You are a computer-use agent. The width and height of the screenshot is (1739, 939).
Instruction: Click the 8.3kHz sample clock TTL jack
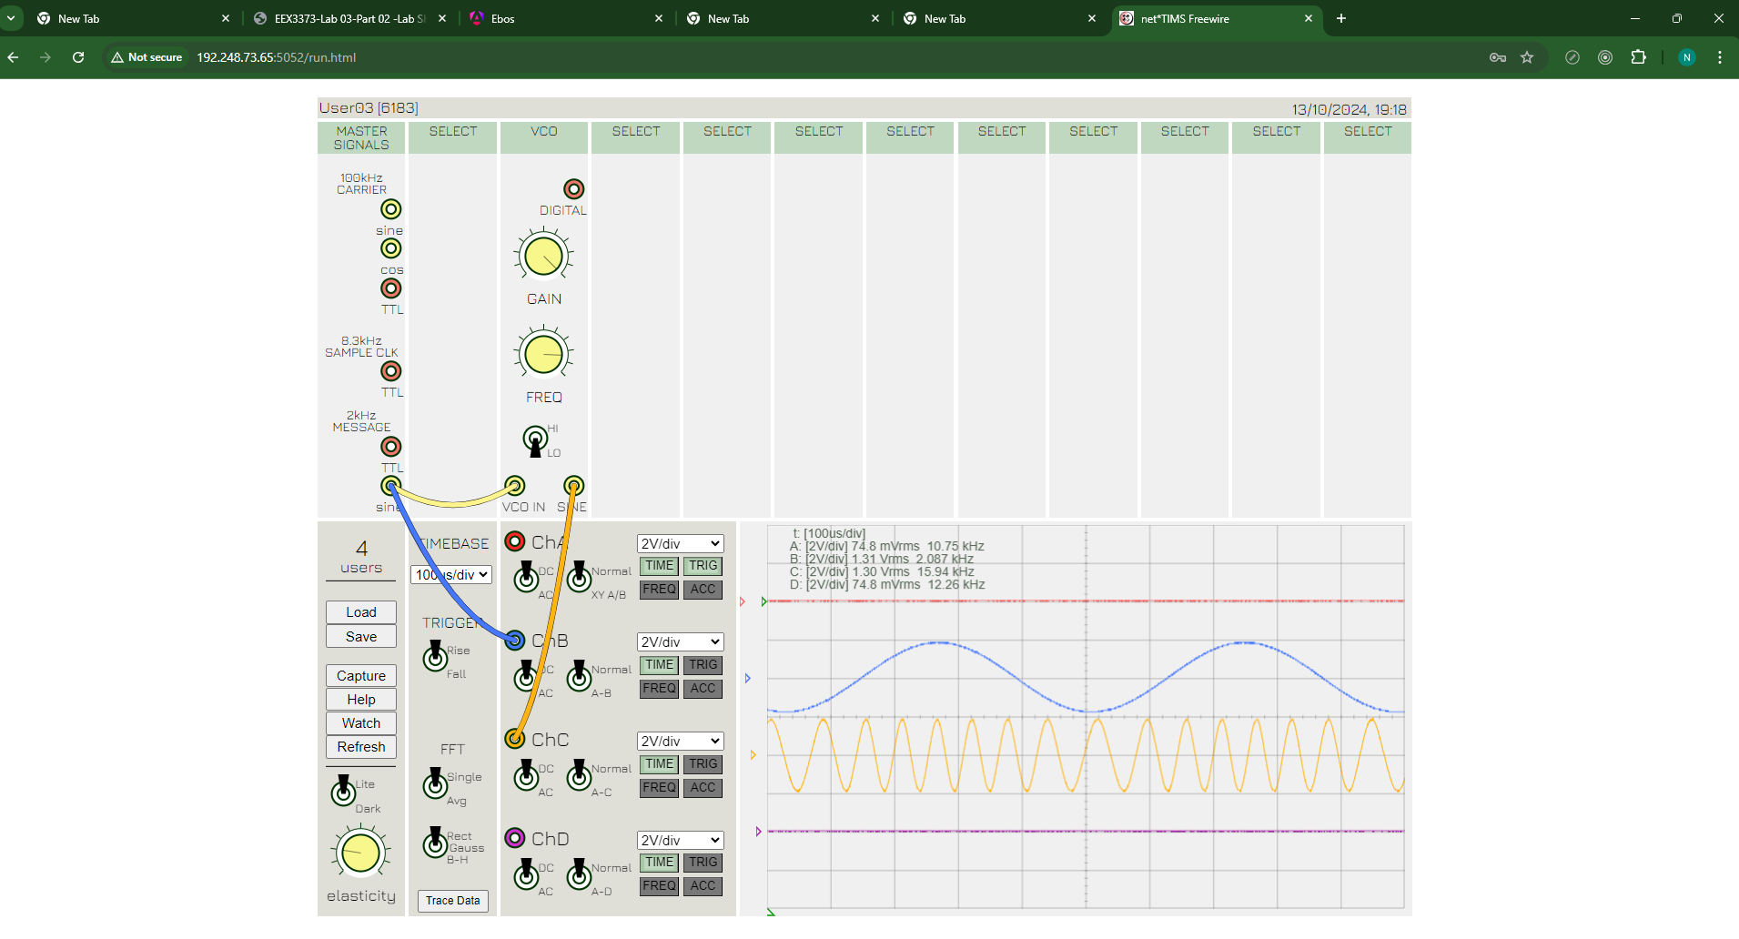[x=391, y=371]
